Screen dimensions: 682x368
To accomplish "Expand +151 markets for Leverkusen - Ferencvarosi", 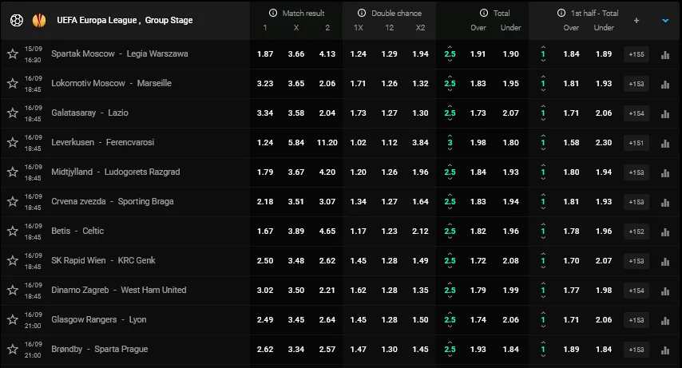I will (636, 143).
